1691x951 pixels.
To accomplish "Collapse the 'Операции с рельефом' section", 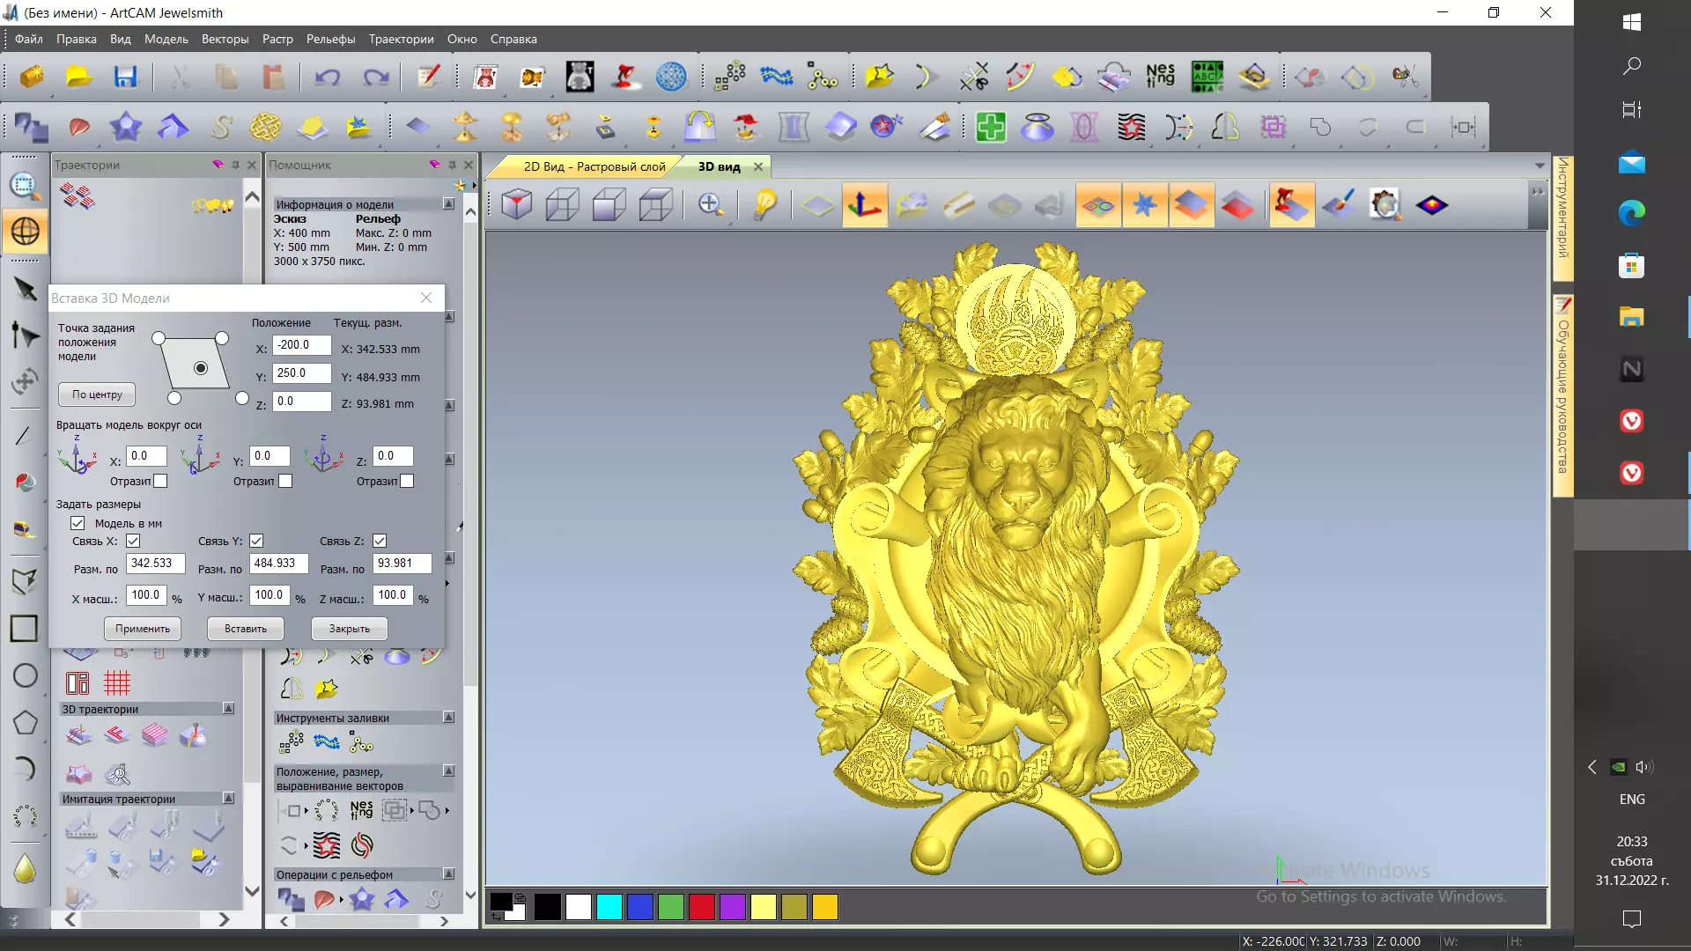I will point(448,874).
